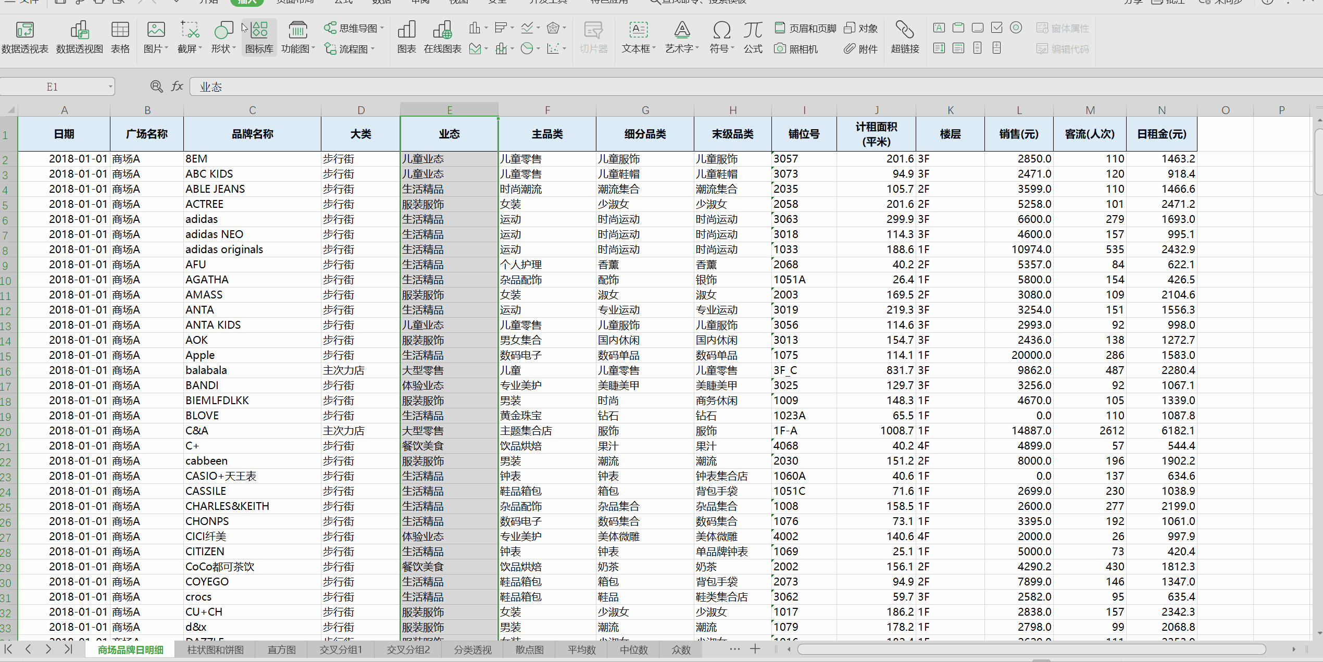Insert a spinner form control
1323x662 pixels.
click(x=996, y=48)
